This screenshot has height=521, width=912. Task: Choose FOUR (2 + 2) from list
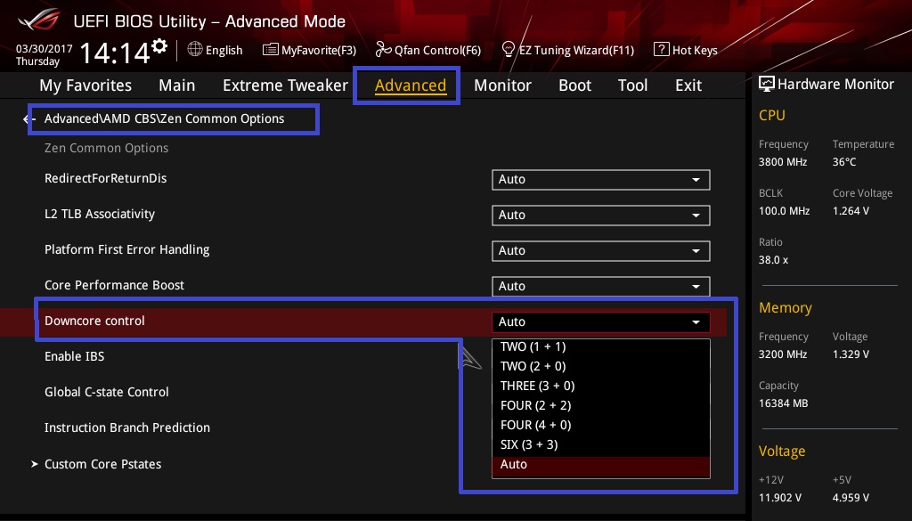tap(534, 405)
